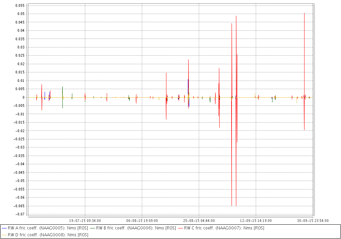The image size is (341, 239).
Task: Click the 0 y-axis label
Action: pos(24,97)
